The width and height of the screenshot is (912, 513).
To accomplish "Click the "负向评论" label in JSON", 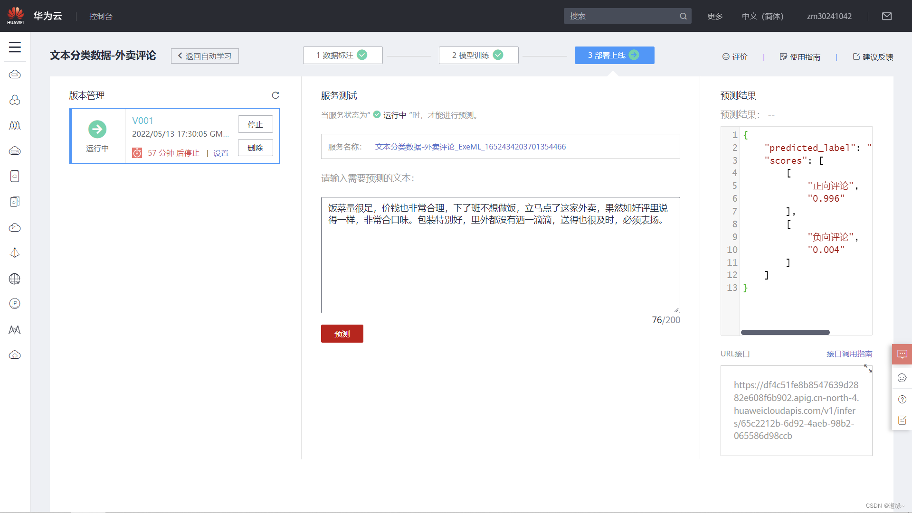I will click(830, 237).
